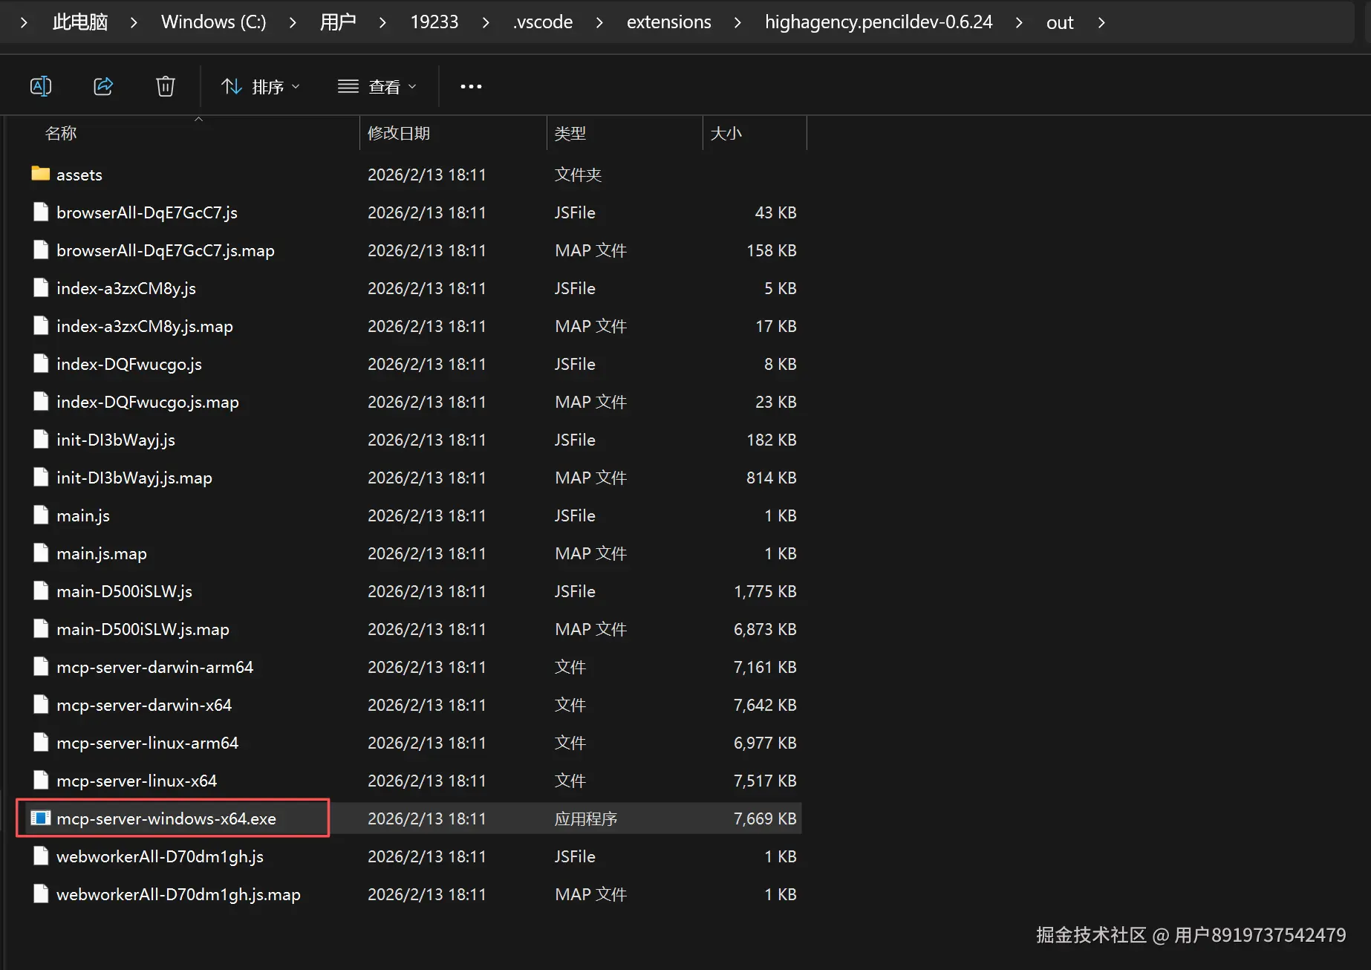
Task: Select the init-DI3bWayj.js.map file
Action: coord(134,478)
